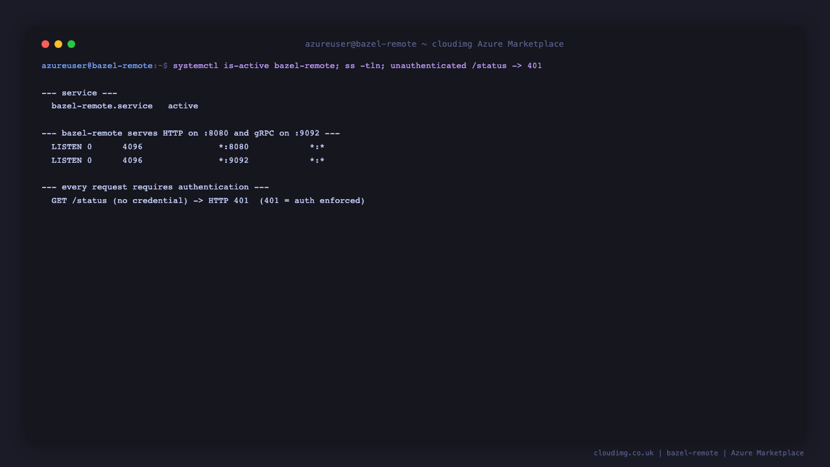This screenshot has height=467, width=830.
Task: Click the 'HTTP 401' response text
Action: coord(229,200)
